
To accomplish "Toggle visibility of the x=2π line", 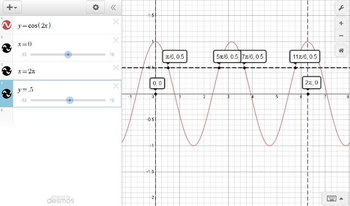I will point(7,71).
